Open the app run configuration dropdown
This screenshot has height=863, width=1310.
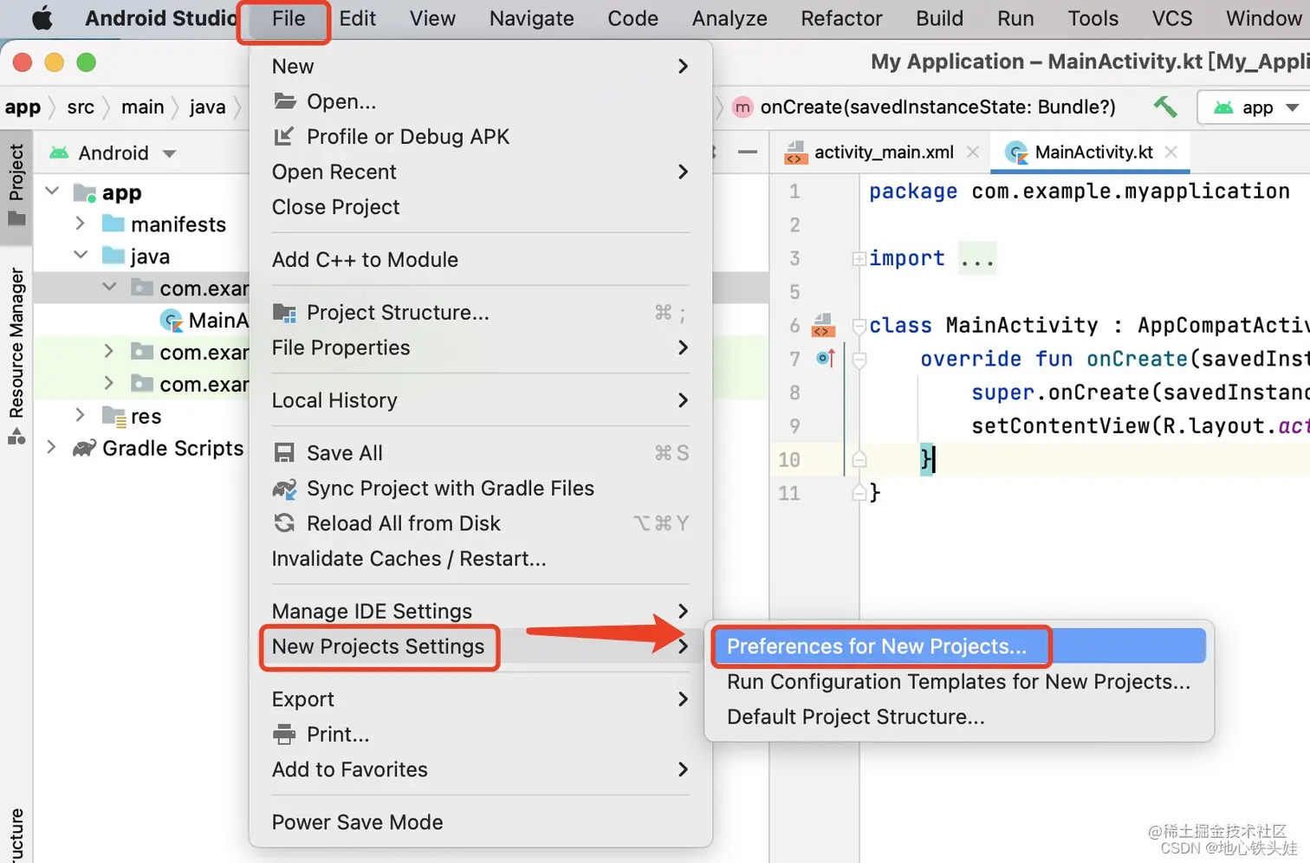1255,107
